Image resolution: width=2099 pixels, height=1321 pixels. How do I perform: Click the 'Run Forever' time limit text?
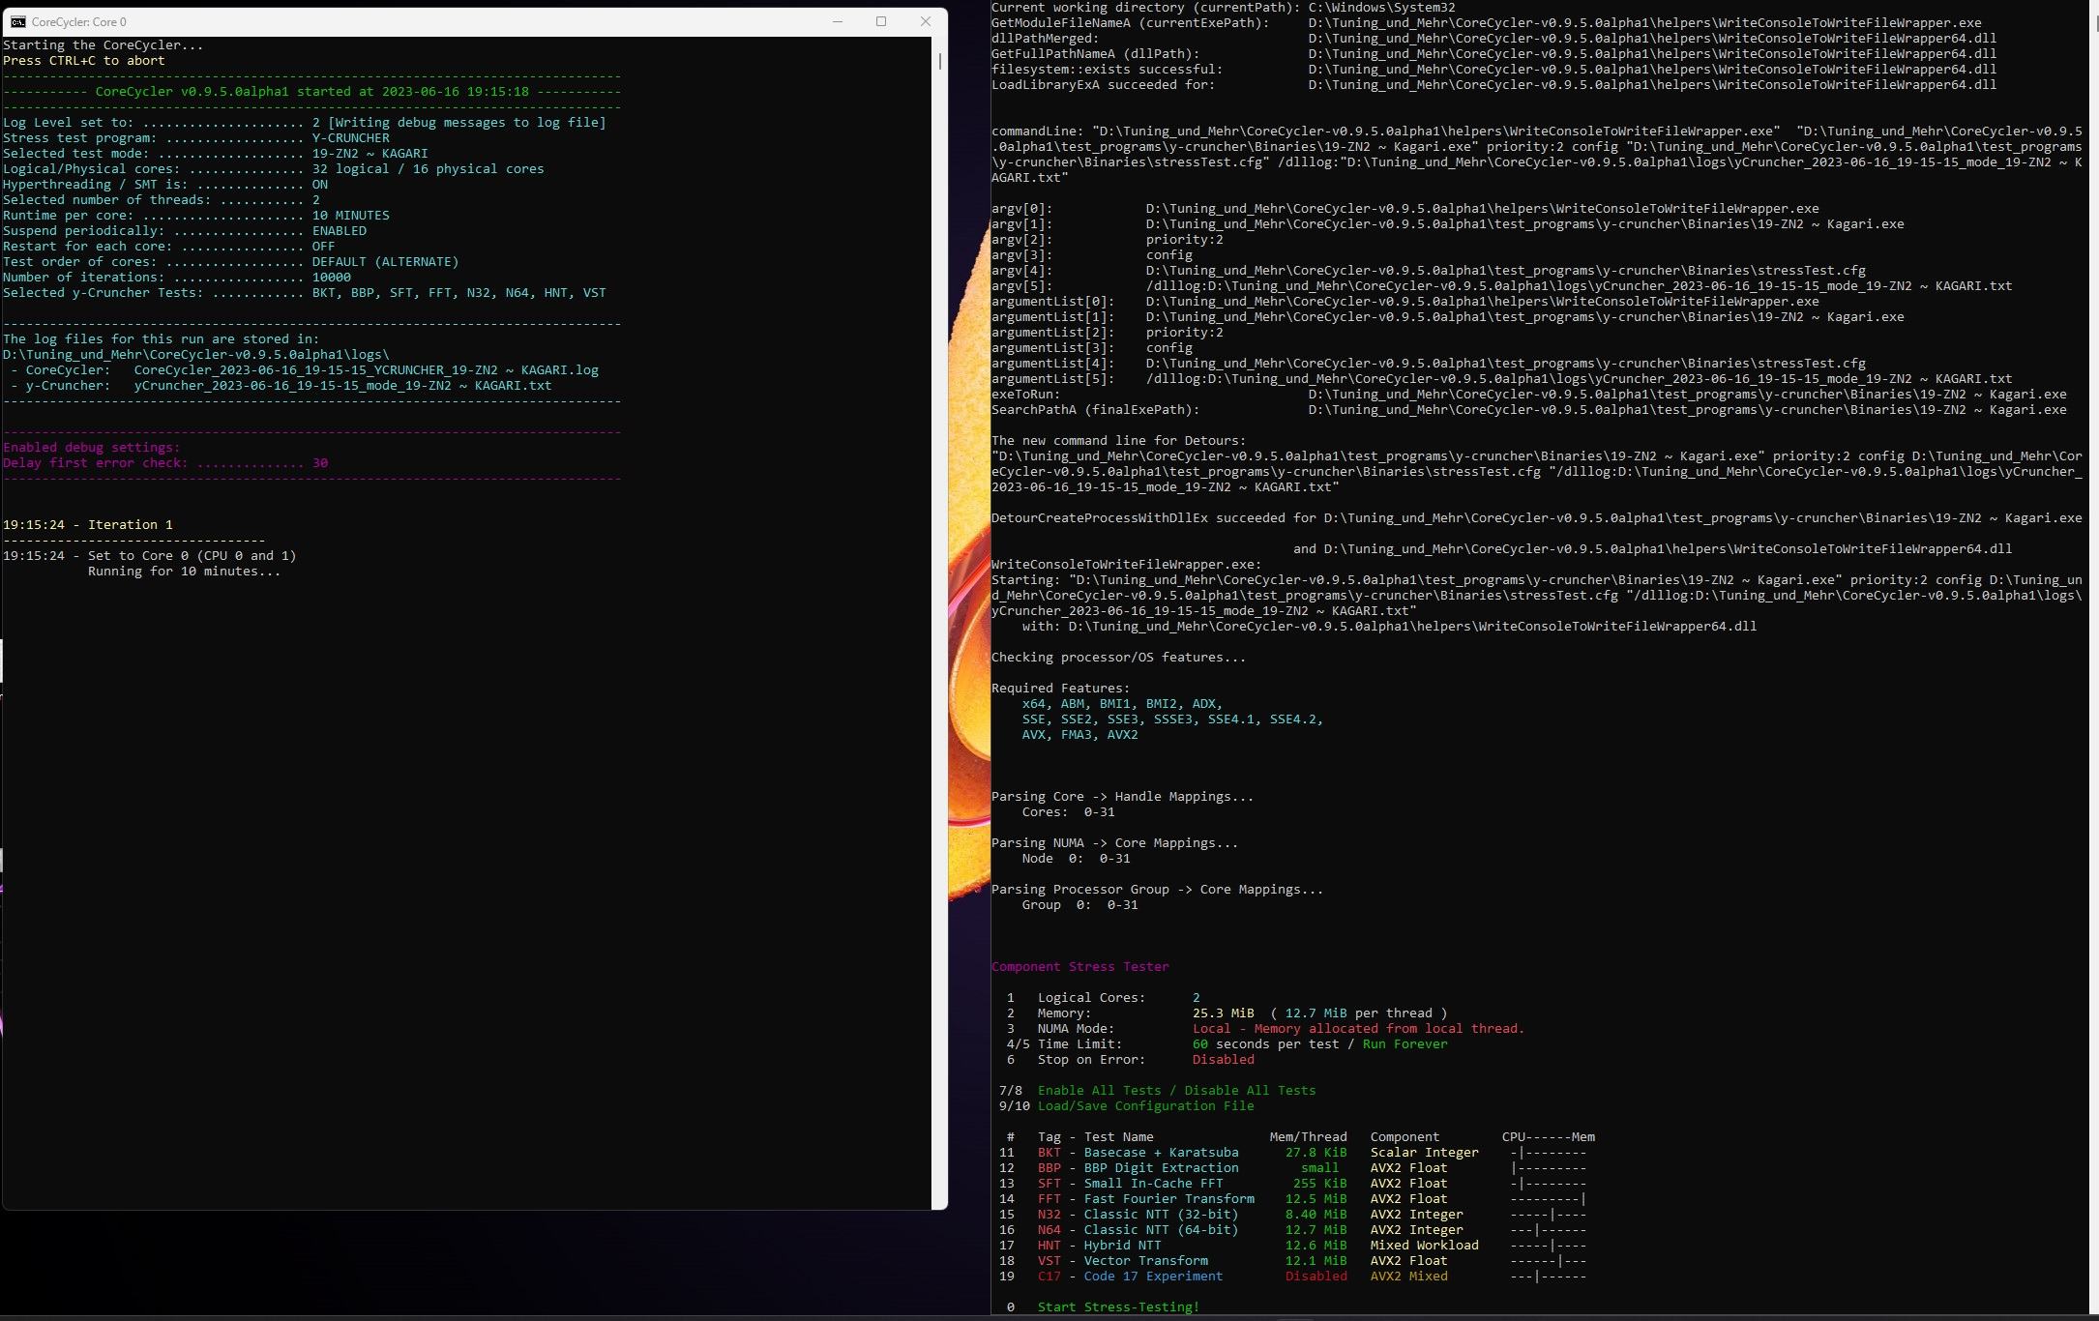click(1404, 1043)
